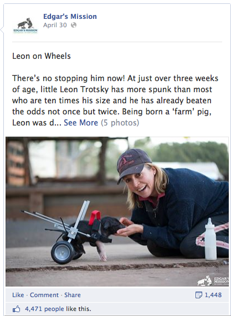Share the Leon on Wheels post
Screen dimensions: 231x316
(x=73, y=295)
